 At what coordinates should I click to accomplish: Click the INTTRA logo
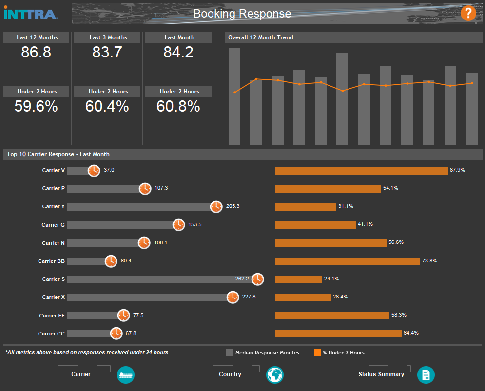pyautogui.click(x=30, y=13)
